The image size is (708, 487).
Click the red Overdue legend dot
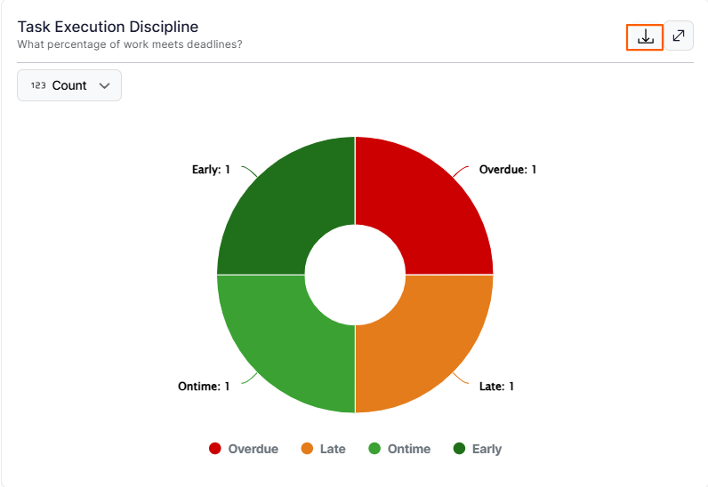215,449
